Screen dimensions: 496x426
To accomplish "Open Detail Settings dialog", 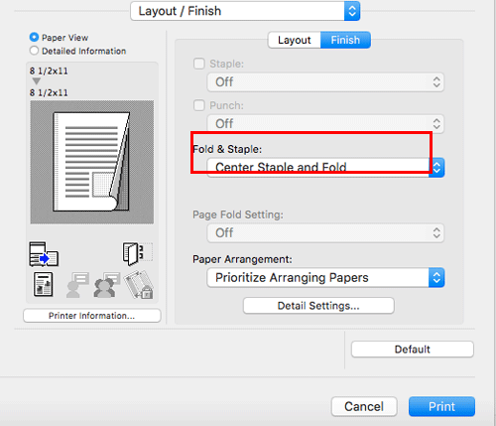I will (x=318, y=306).
